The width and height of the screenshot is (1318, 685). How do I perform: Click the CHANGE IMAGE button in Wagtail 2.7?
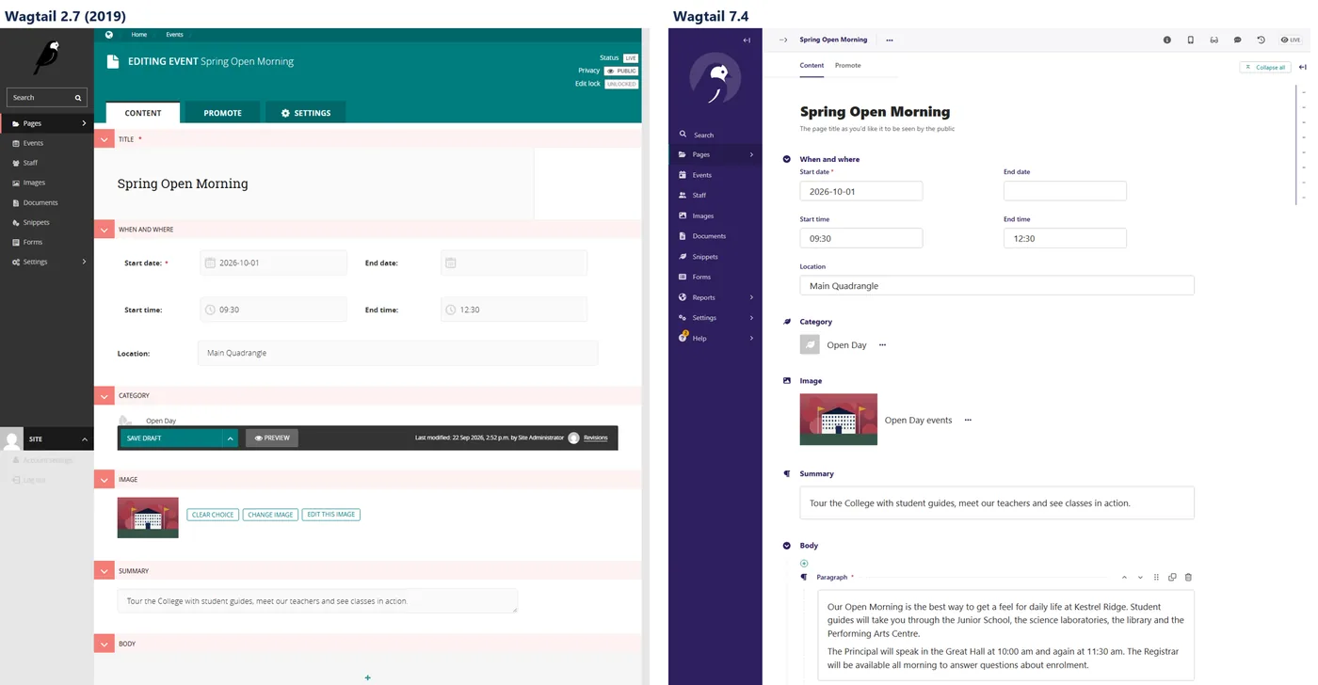click(270, 515)
